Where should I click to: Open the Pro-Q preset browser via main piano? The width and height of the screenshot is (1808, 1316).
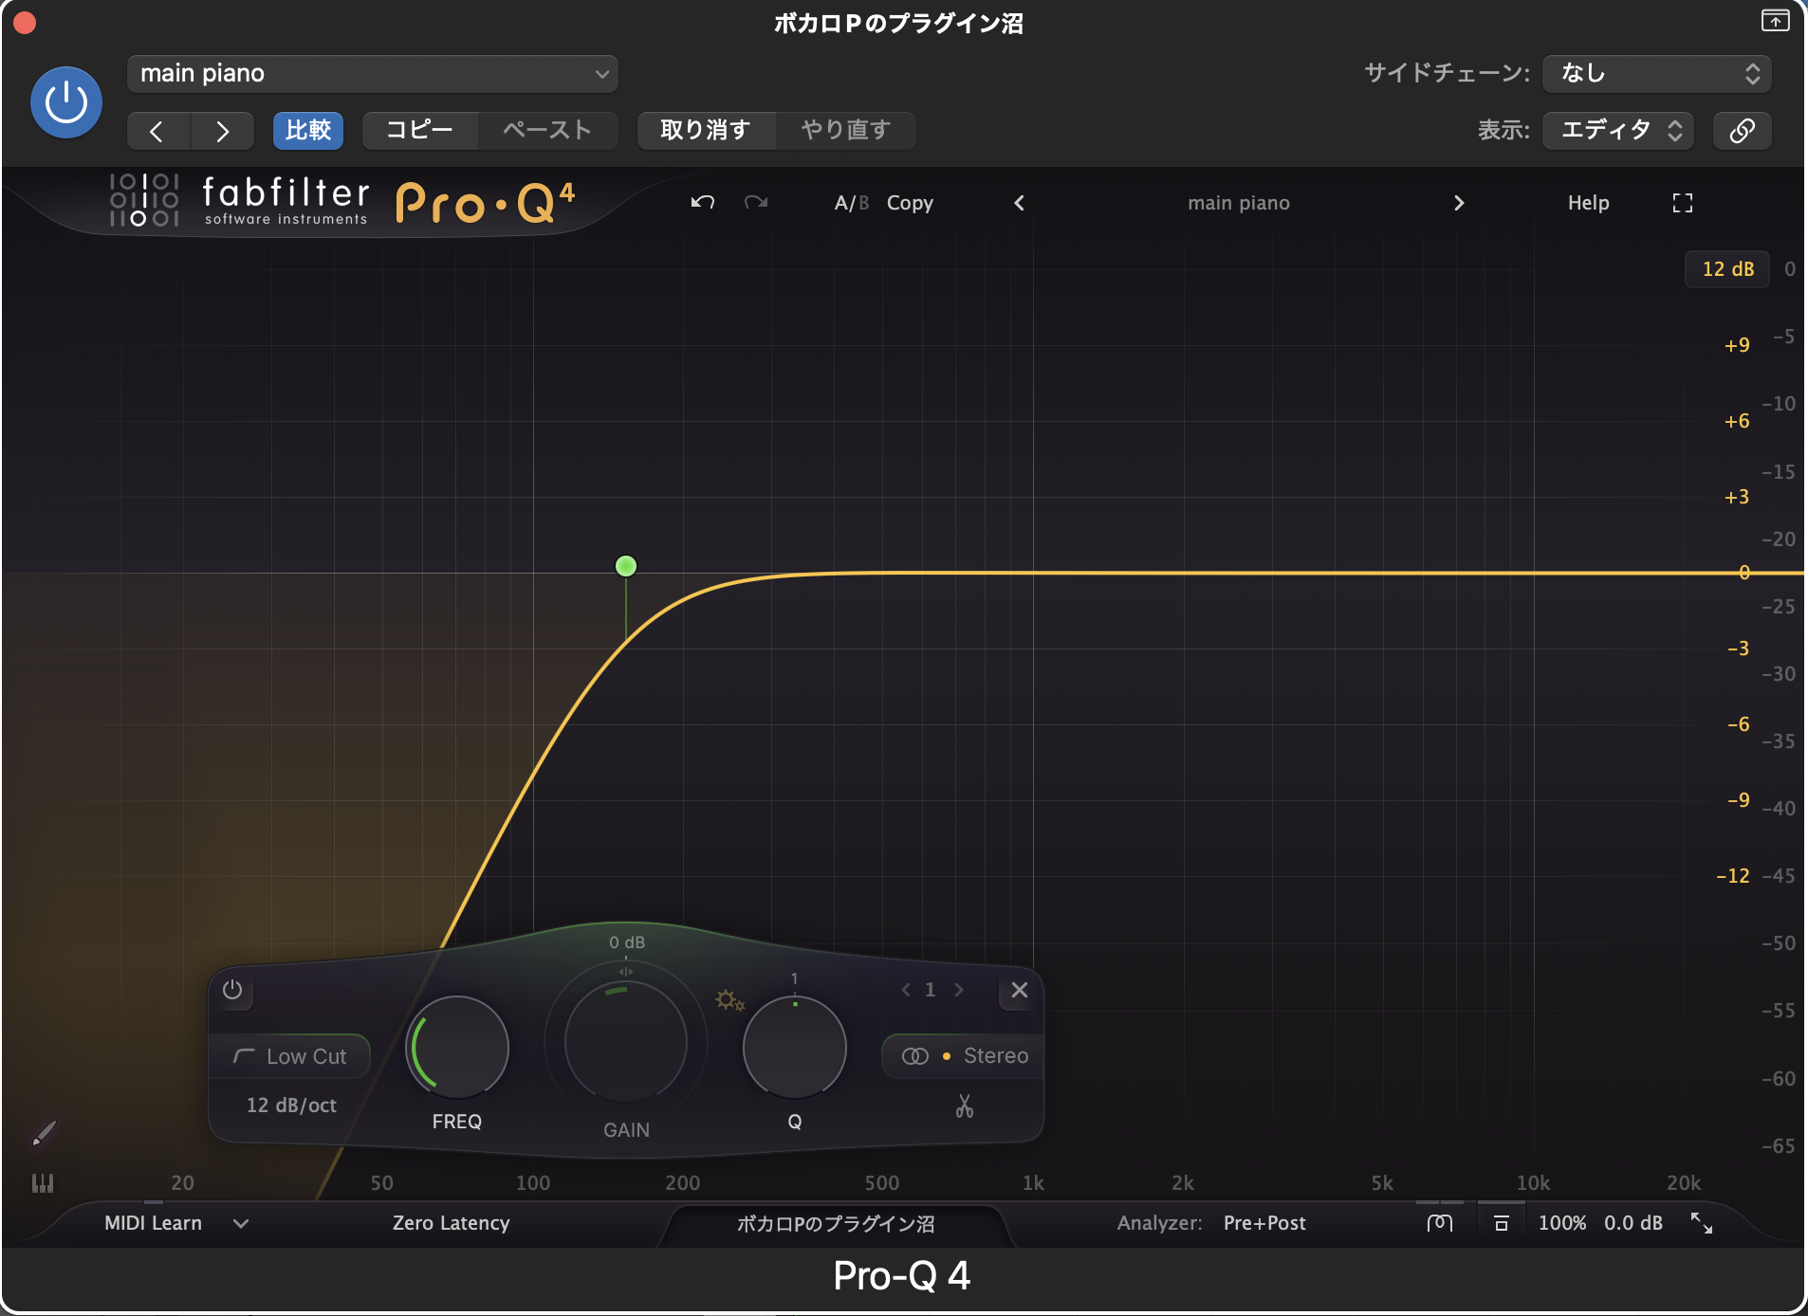point(1239,203)
